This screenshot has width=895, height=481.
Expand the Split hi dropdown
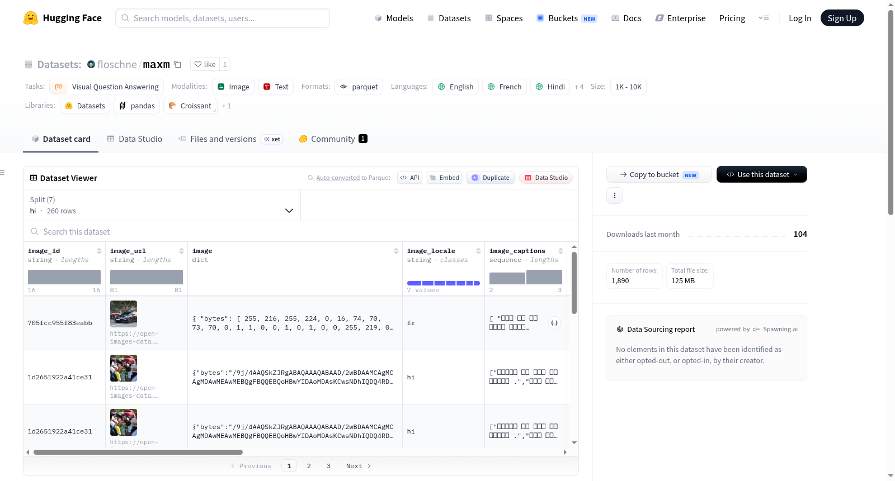[162, 205]
